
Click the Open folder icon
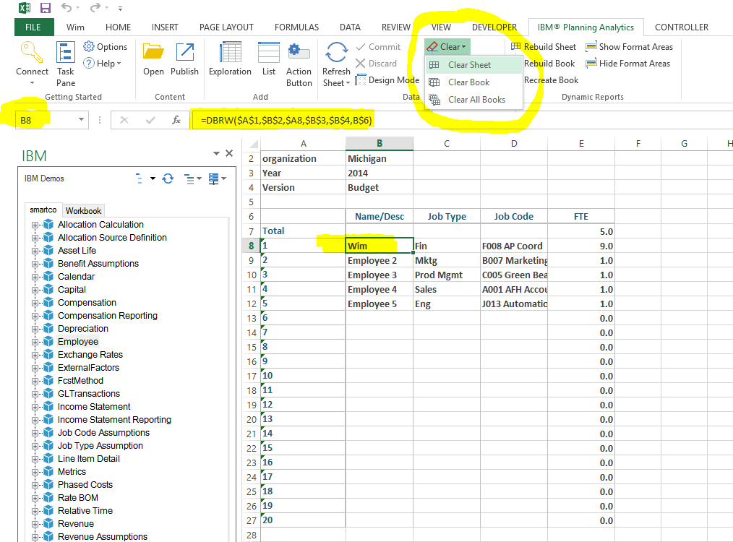click(x=153, y=52)
